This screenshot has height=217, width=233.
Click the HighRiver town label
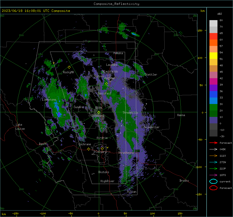(x=107, y=181)
